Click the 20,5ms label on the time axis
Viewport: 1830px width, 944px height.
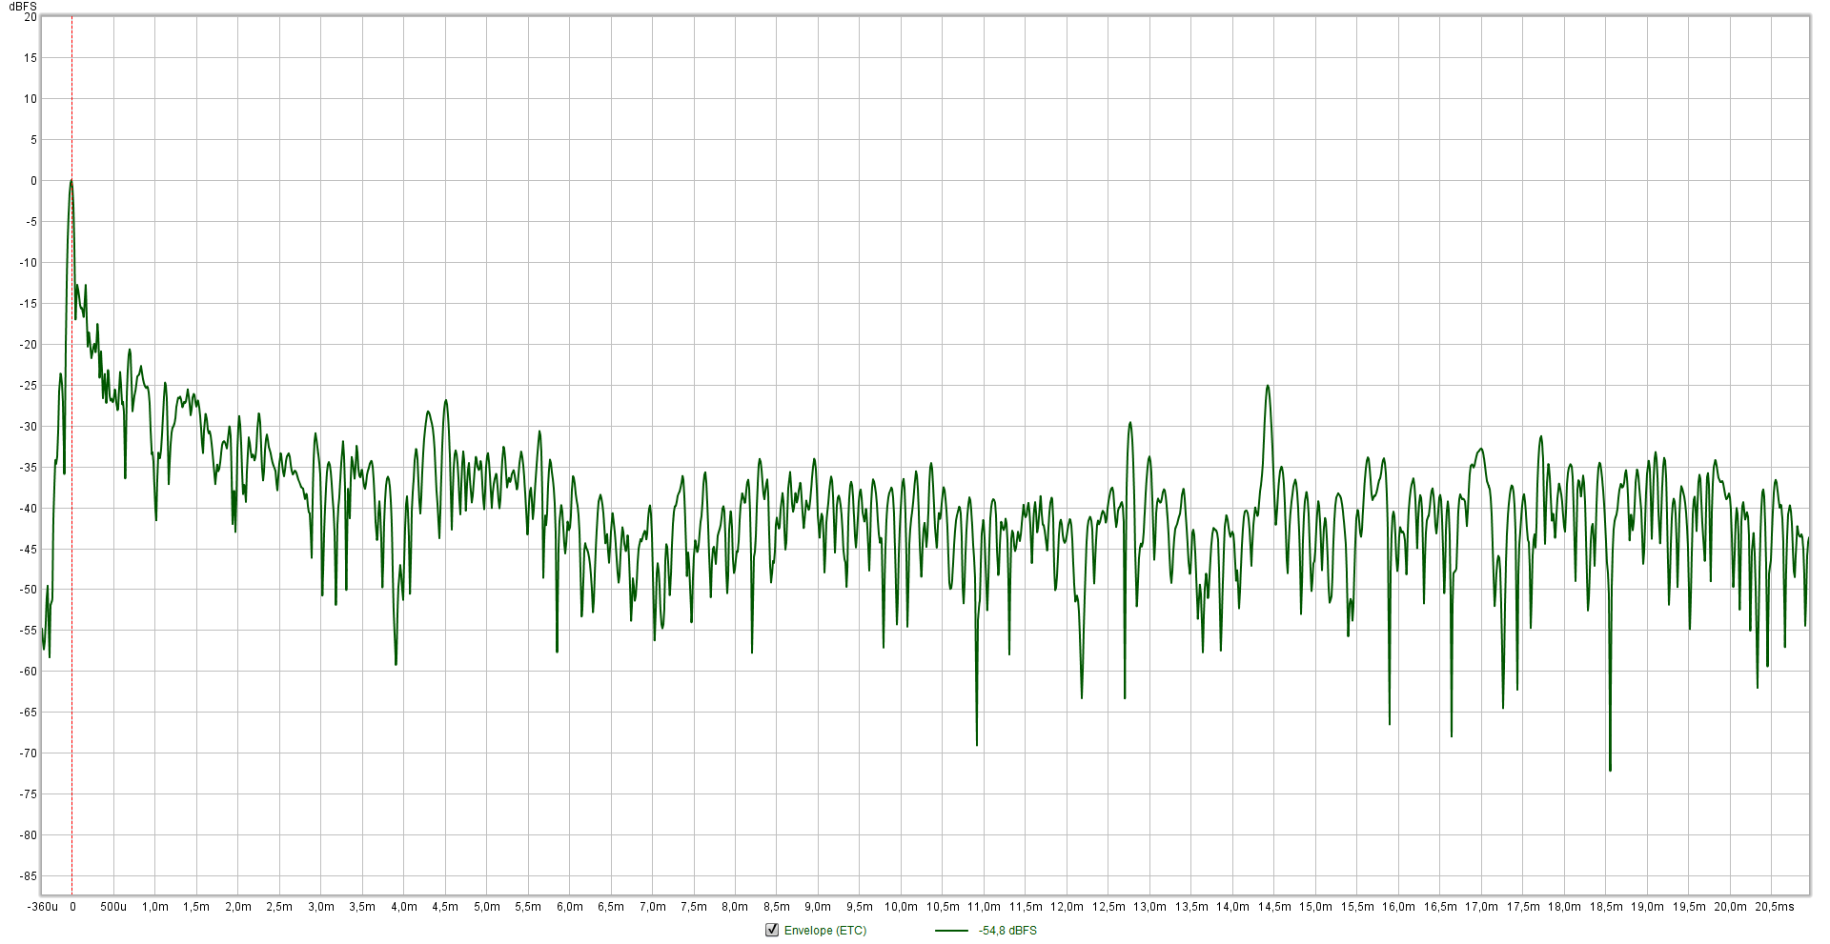(x=1774, y=907)
